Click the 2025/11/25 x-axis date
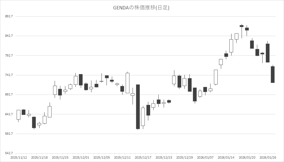The image size is (284, 162). [60, 157]
